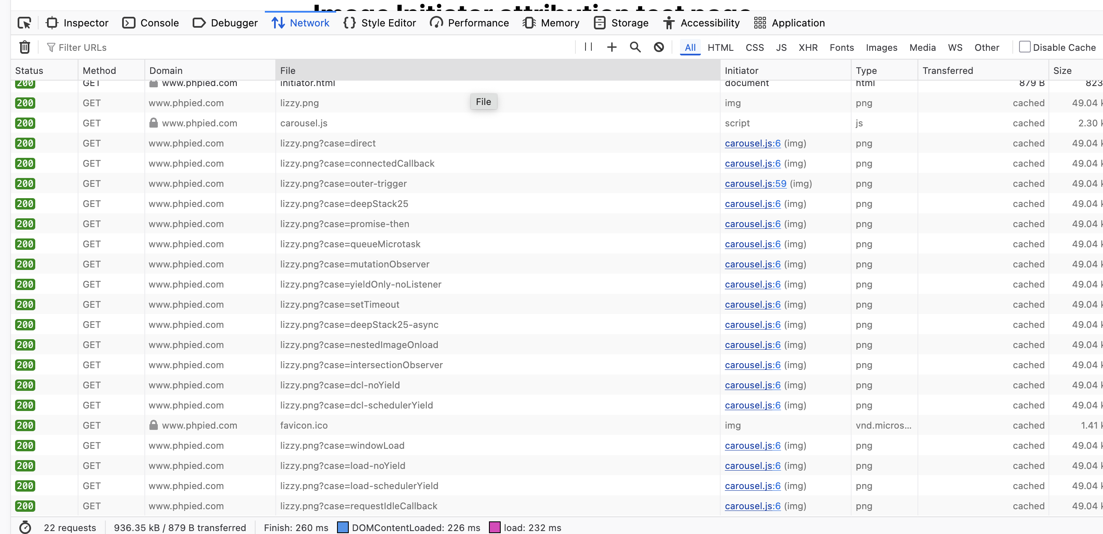Click lock icon in carousel.js row

click(x=154, y=123)
